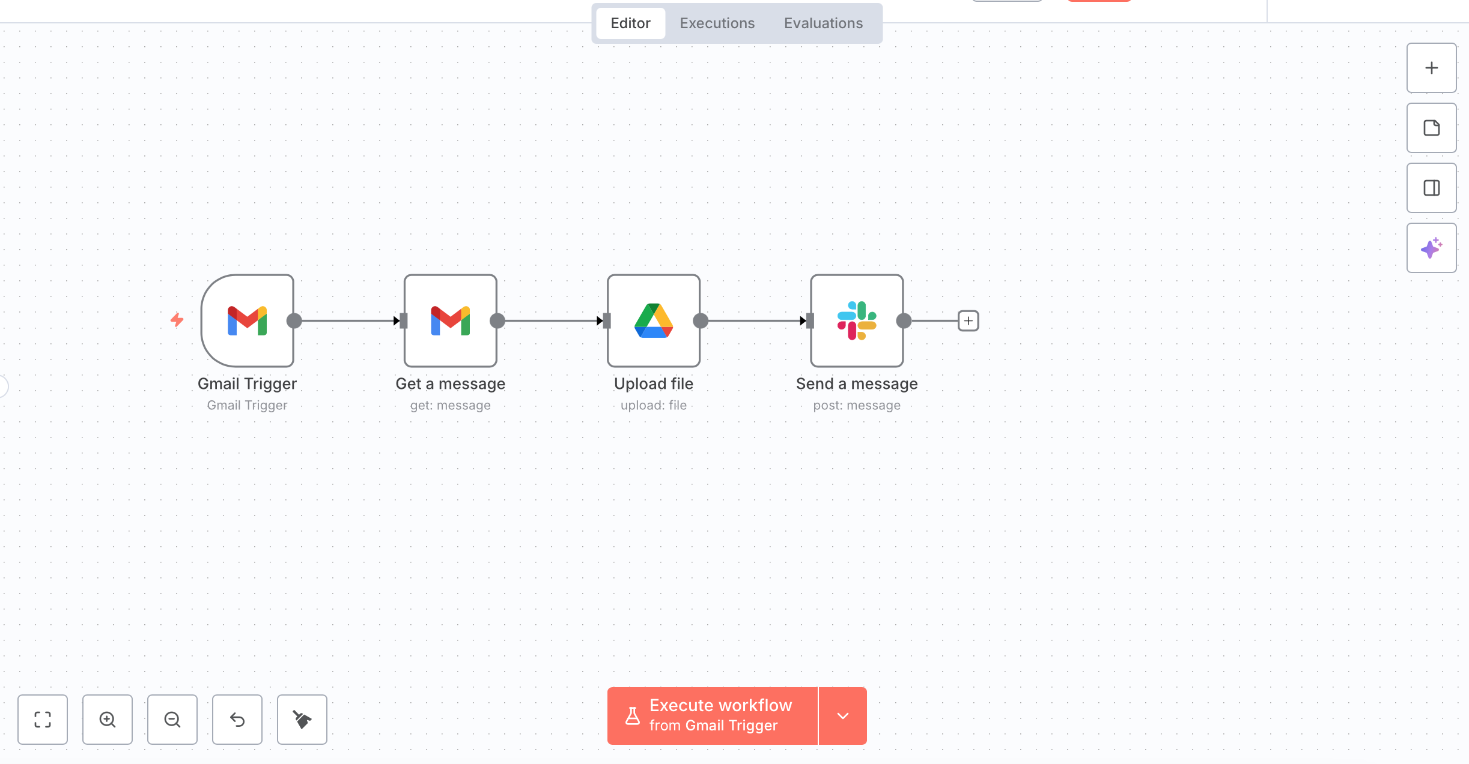Switch to the Executions tab
This screenshot has height=764, width=1469.
[717, 23]
